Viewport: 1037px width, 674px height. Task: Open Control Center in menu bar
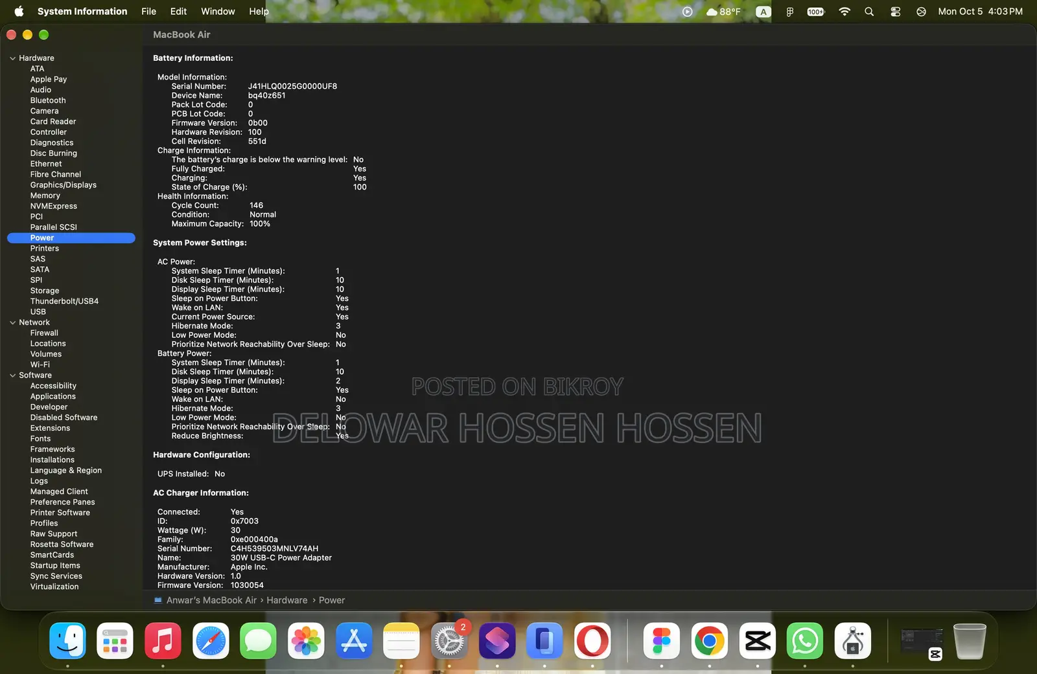[896, 12]
